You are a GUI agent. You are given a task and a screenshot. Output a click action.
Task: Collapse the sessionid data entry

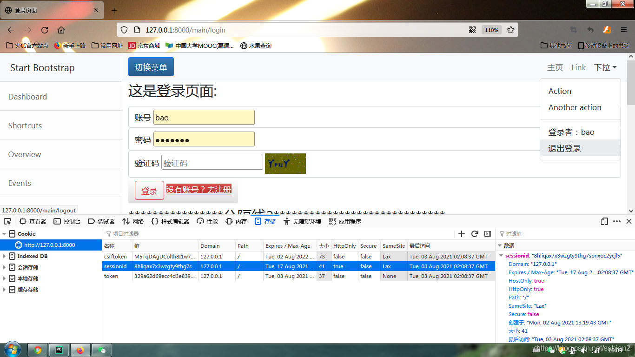coord(501,256)
